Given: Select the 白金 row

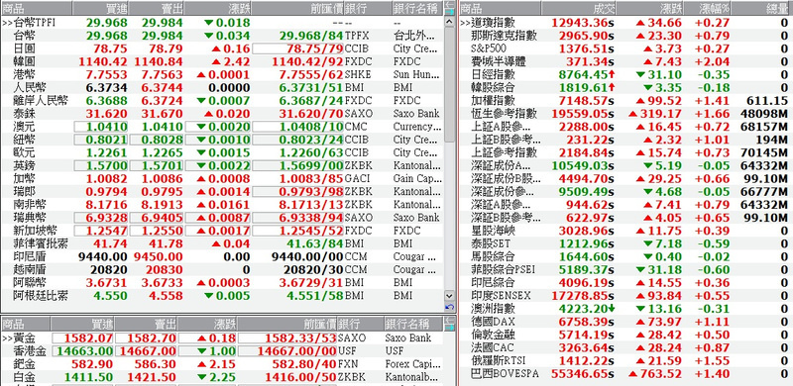Looking at the screenshot, I should pos(221,377).
